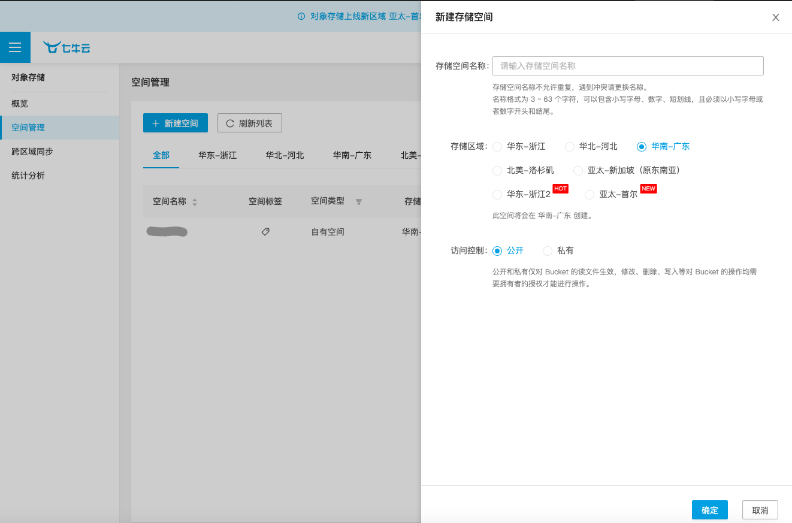Switch to the 全部 tab
792x523 pixels.
pyautogui.click(x=161, y=155)
